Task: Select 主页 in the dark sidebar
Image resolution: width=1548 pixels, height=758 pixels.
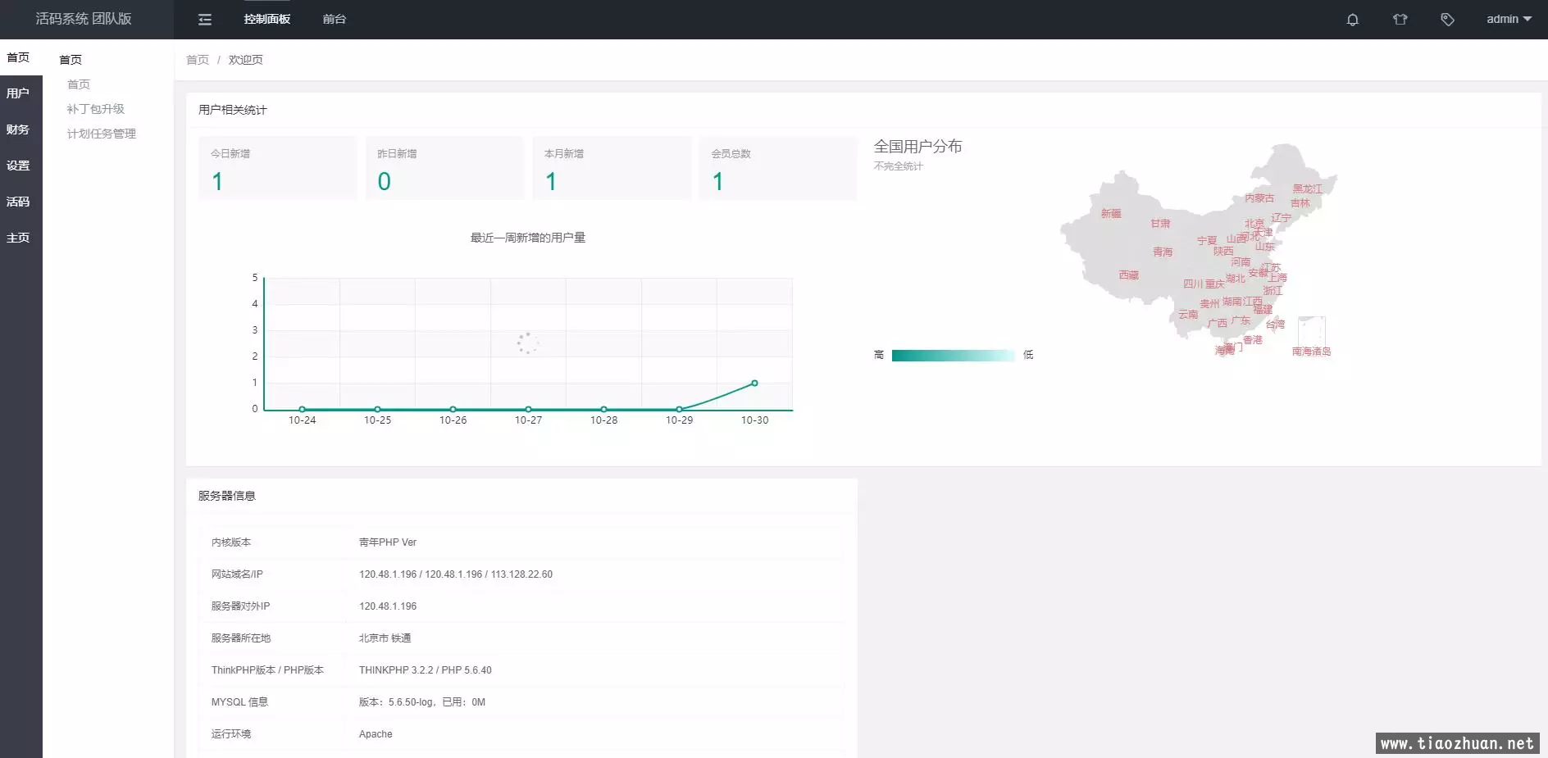Action: (18, 238)
